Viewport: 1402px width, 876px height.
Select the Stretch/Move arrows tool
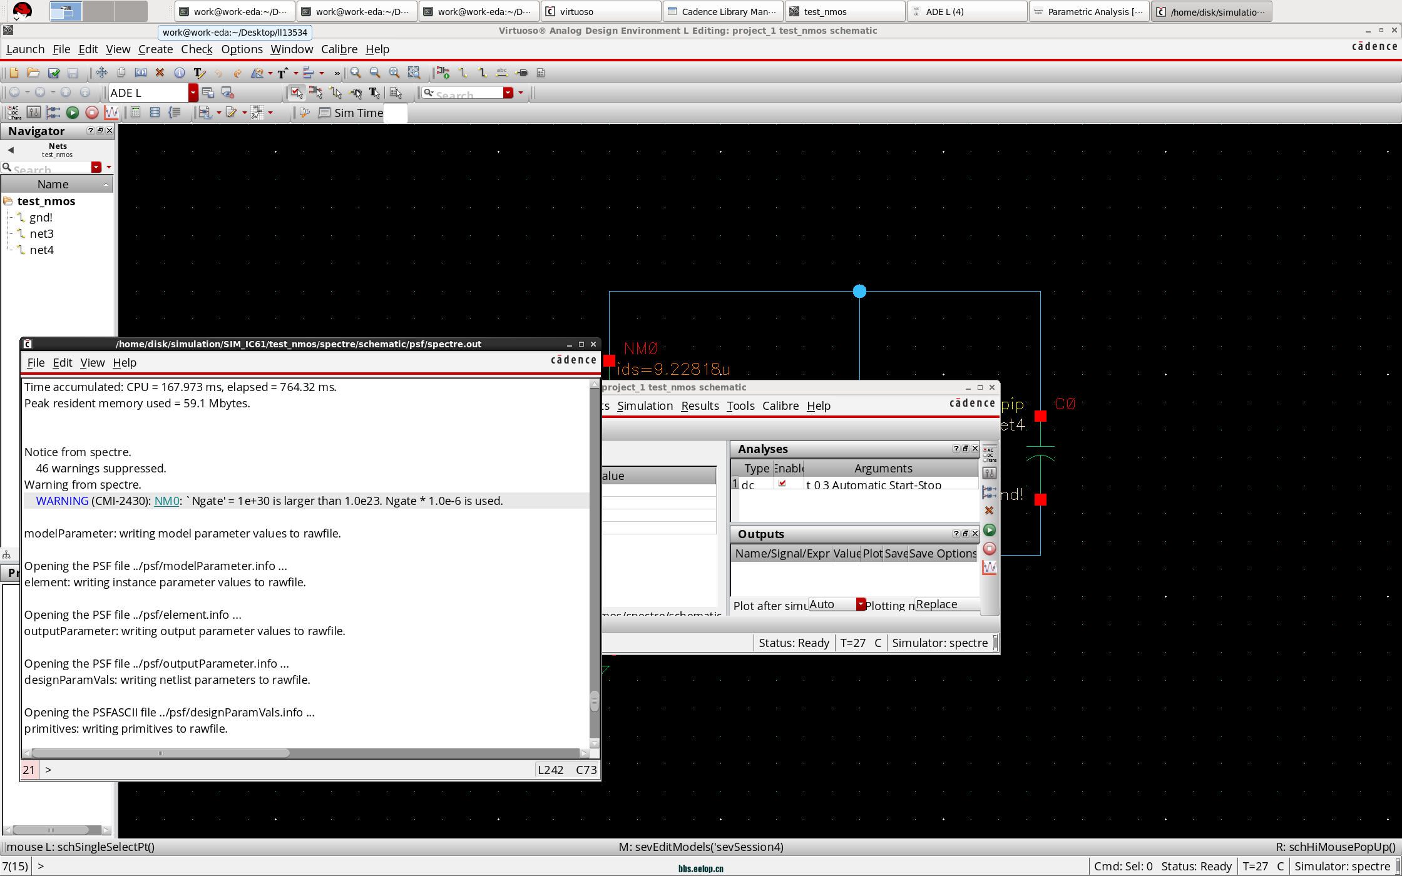[x=101, y=73]
